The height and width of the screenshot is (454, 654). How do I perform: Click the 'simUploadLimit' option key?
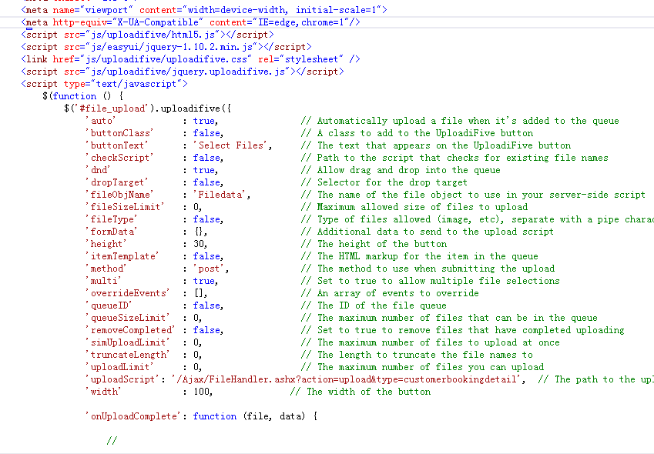pyautogui.click(x=128, y=342)
